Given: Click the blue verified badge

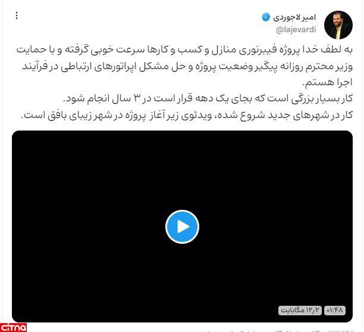Looking at the screenshot, I should [x=266, y=17].
